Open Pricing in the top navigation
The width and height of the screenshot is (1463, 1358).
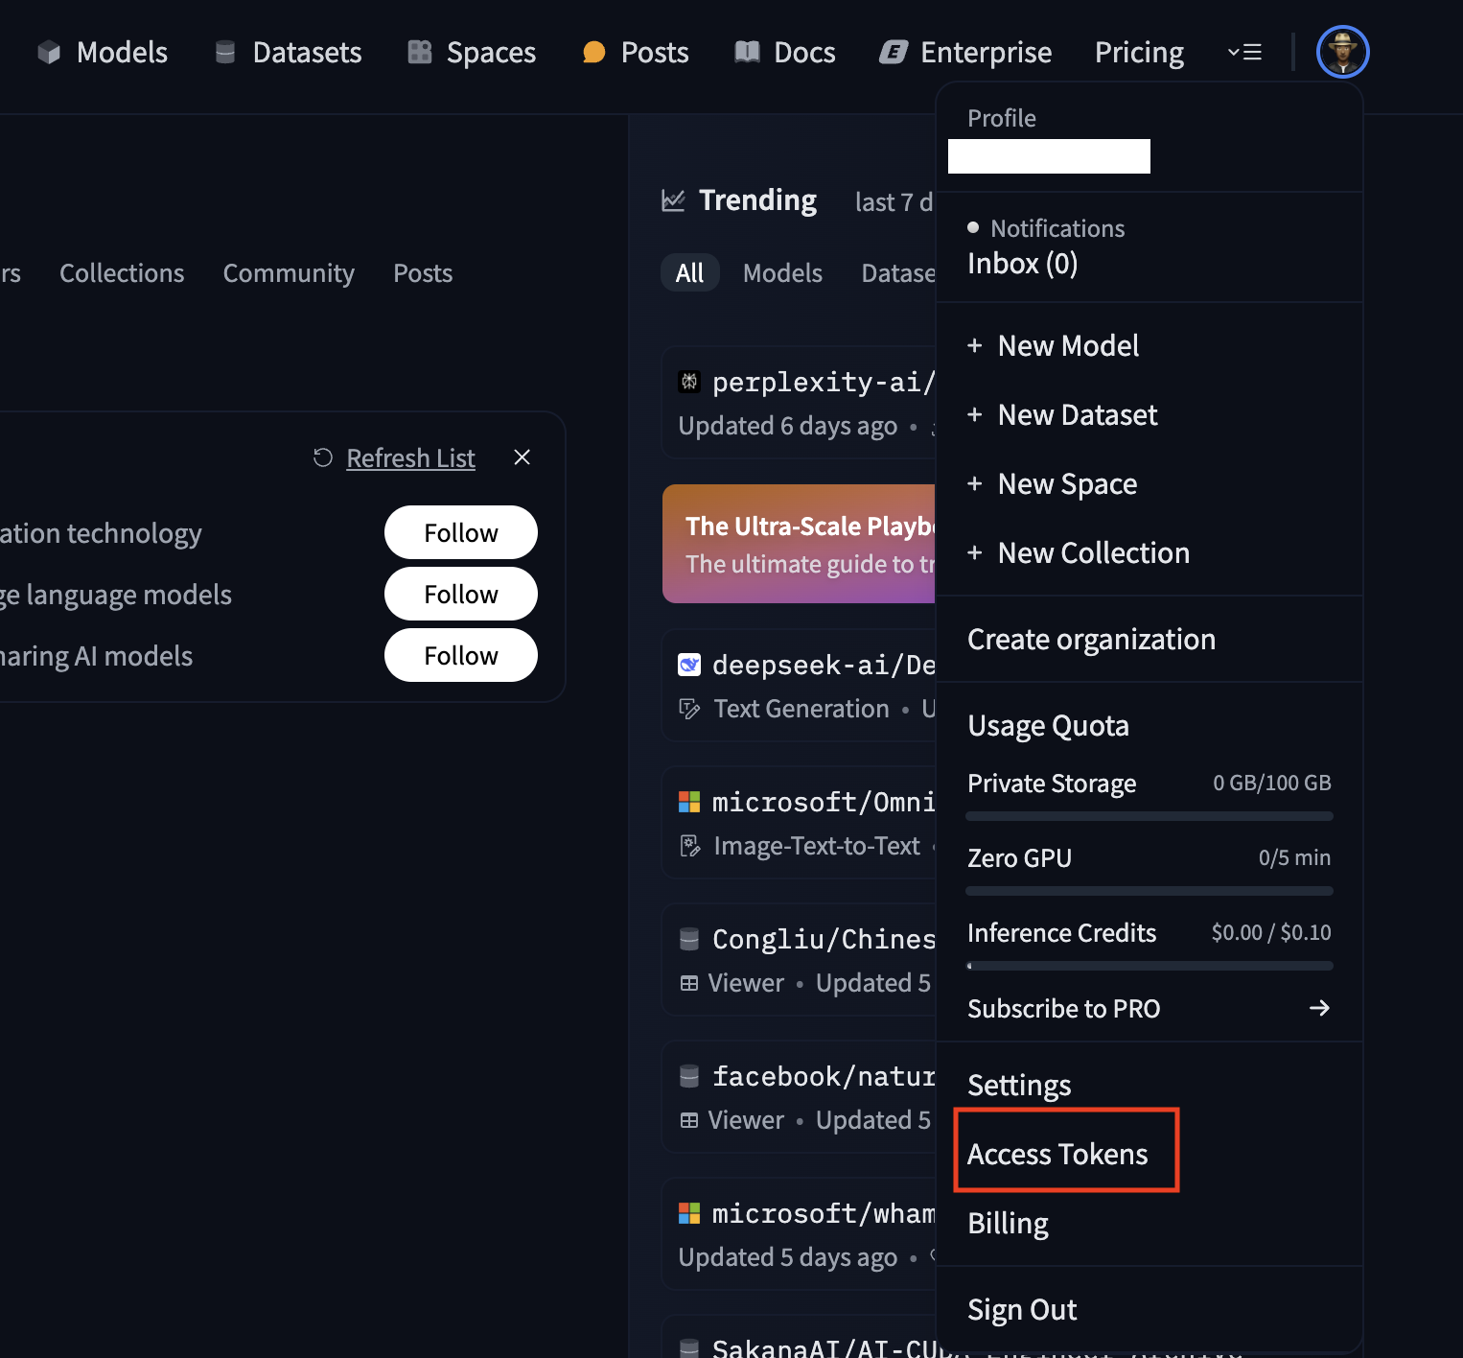click(1139, 52)
